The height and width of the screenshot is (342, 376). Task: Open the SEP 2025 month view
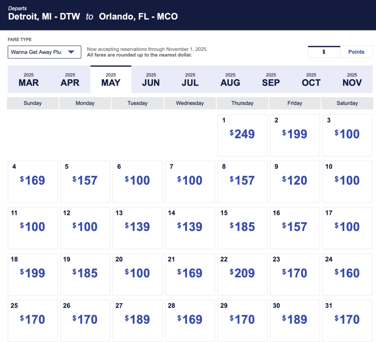271,79
